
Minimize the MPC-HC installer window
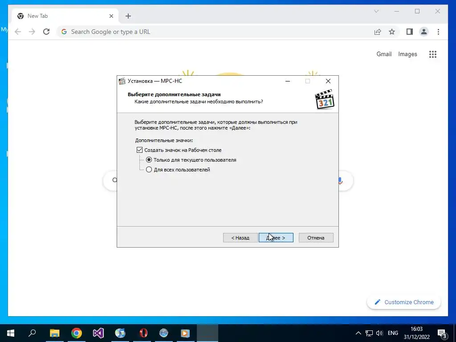[288, 81]
